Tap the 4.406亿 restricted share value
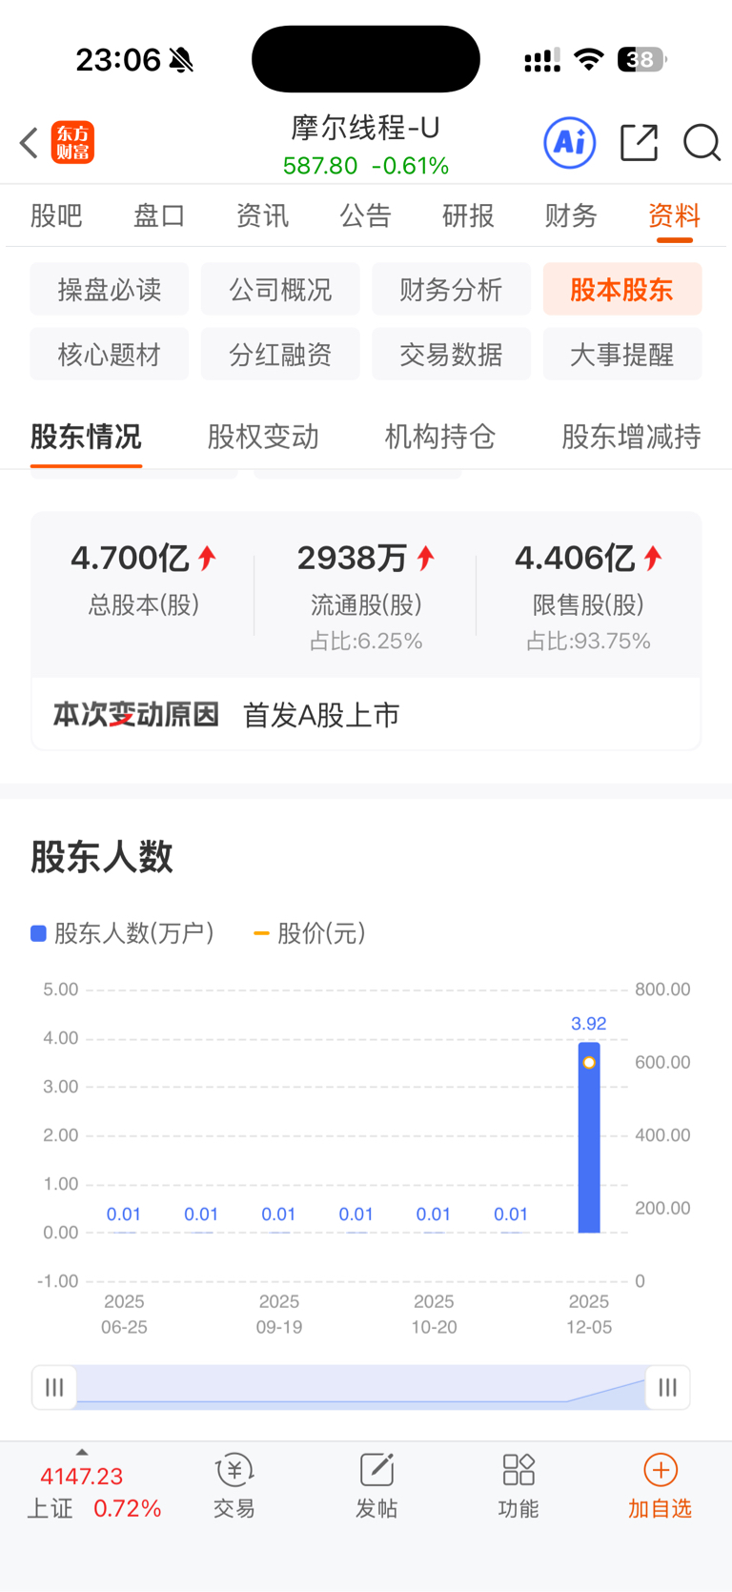This screenshot has height=1592, width=732. (x=575, y=558)
